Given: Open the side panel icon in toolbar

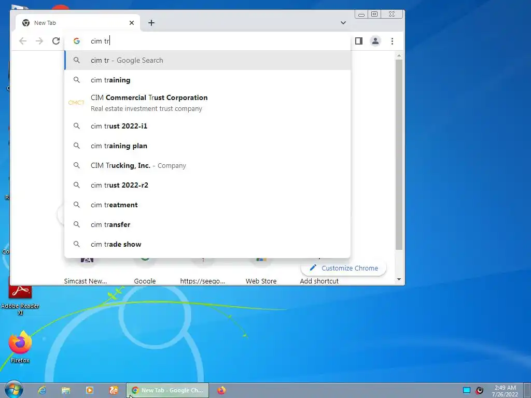Looking at the screenshot, I should [x=359, y=41].
